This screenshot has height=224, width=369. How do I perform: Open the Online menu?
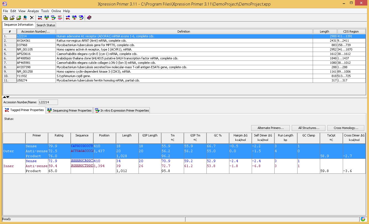[x=56, y=11]
